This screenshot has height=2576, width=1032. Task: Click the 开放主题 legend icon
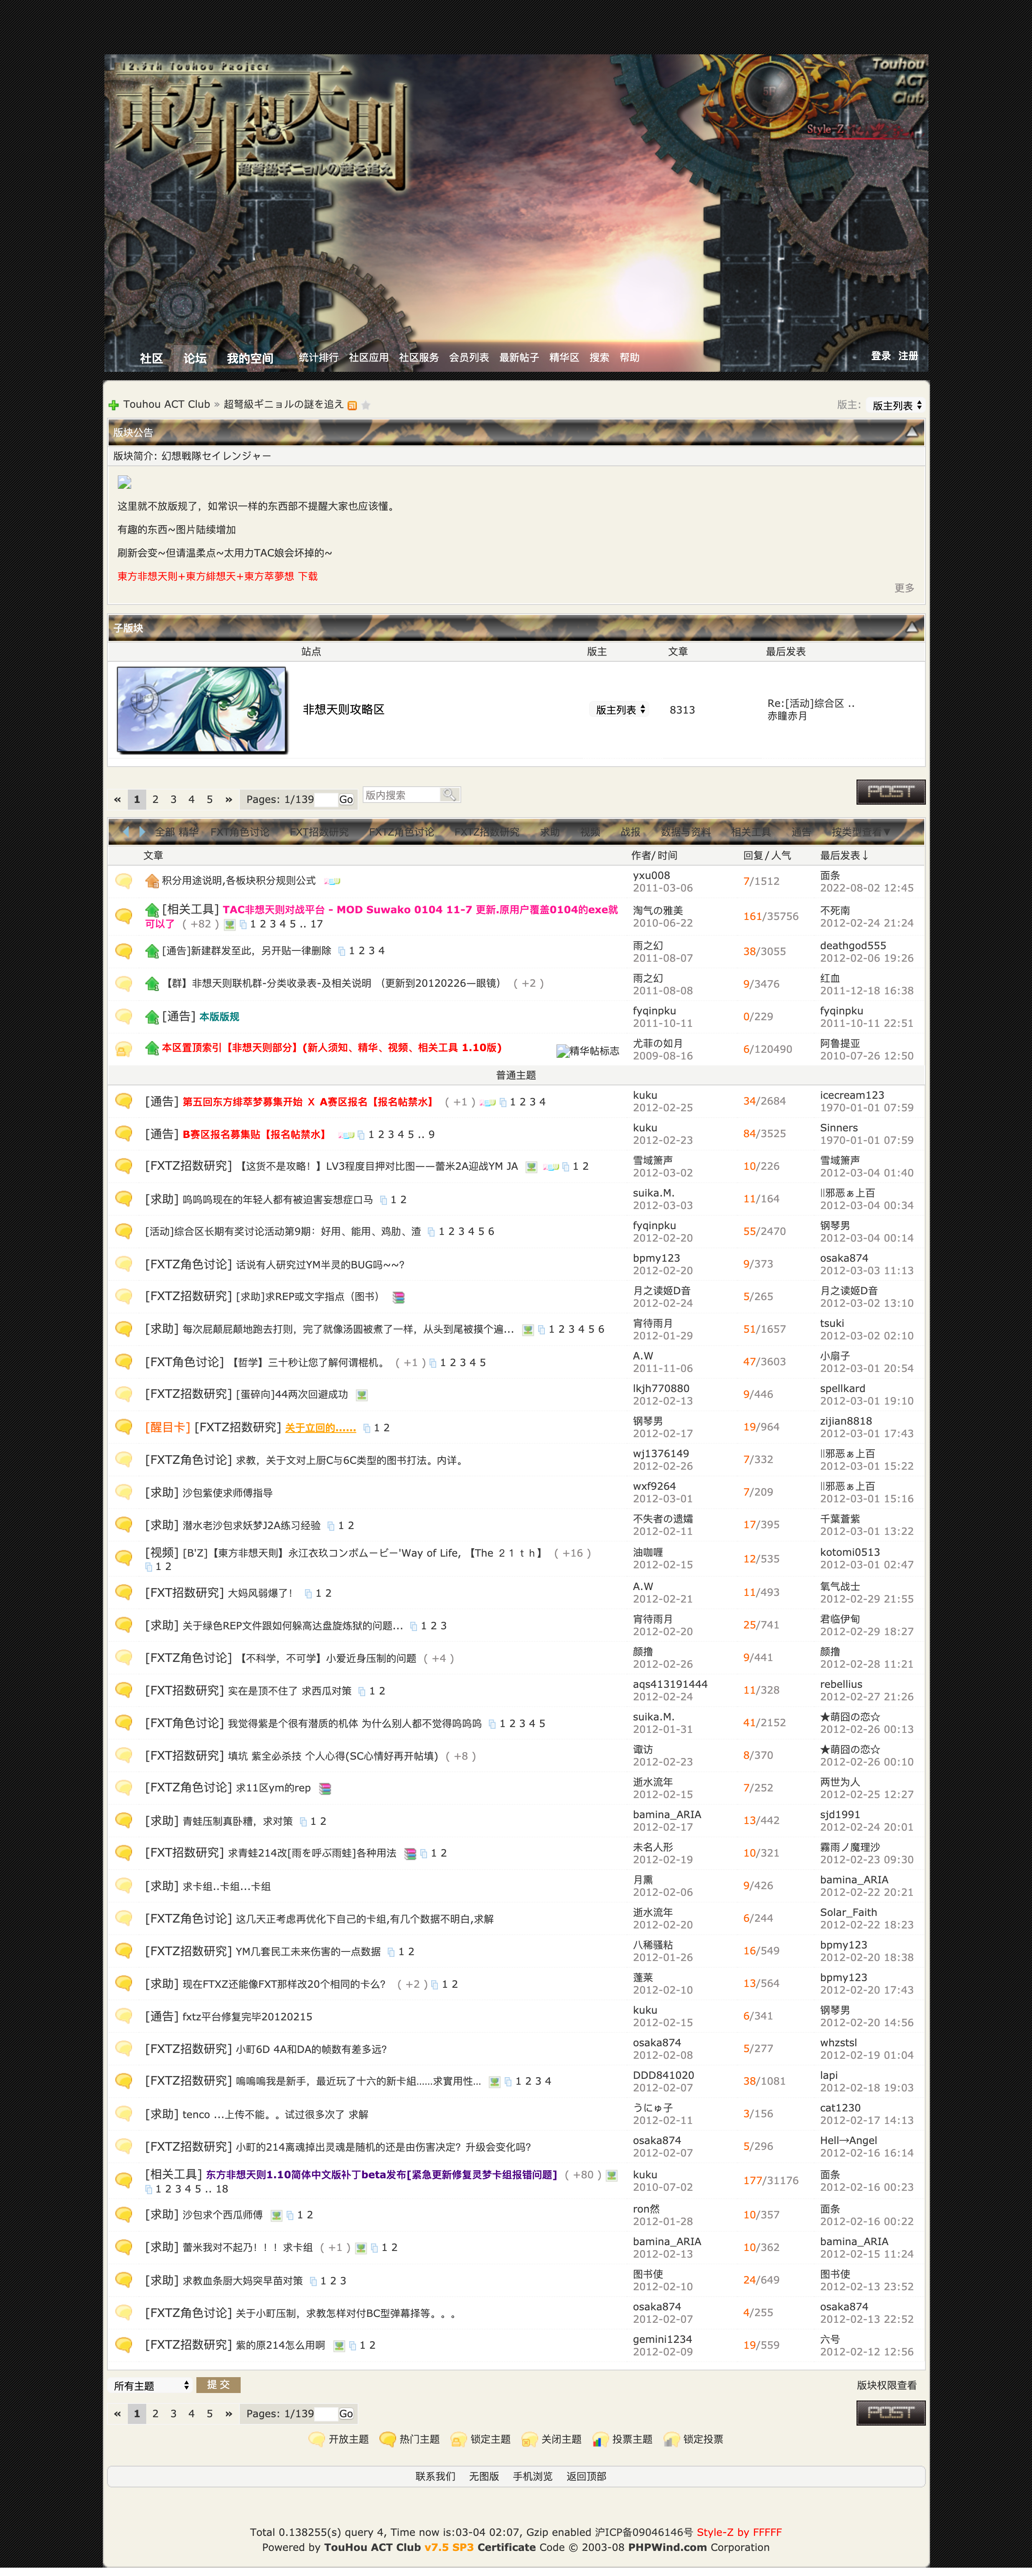coord(317,2439)
